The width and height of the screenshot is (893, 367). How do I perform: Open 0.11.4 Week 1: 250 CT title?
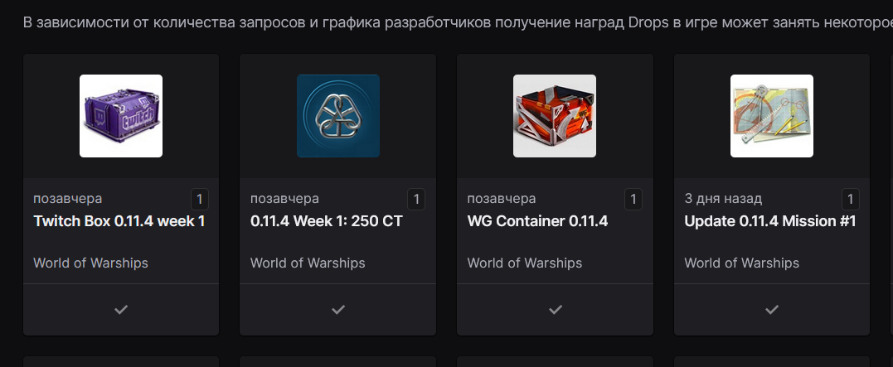[327, 221]
